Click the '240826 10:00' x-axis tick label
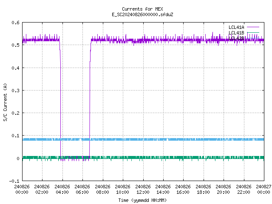The image size is (272, 204). (x=122, y=190)
